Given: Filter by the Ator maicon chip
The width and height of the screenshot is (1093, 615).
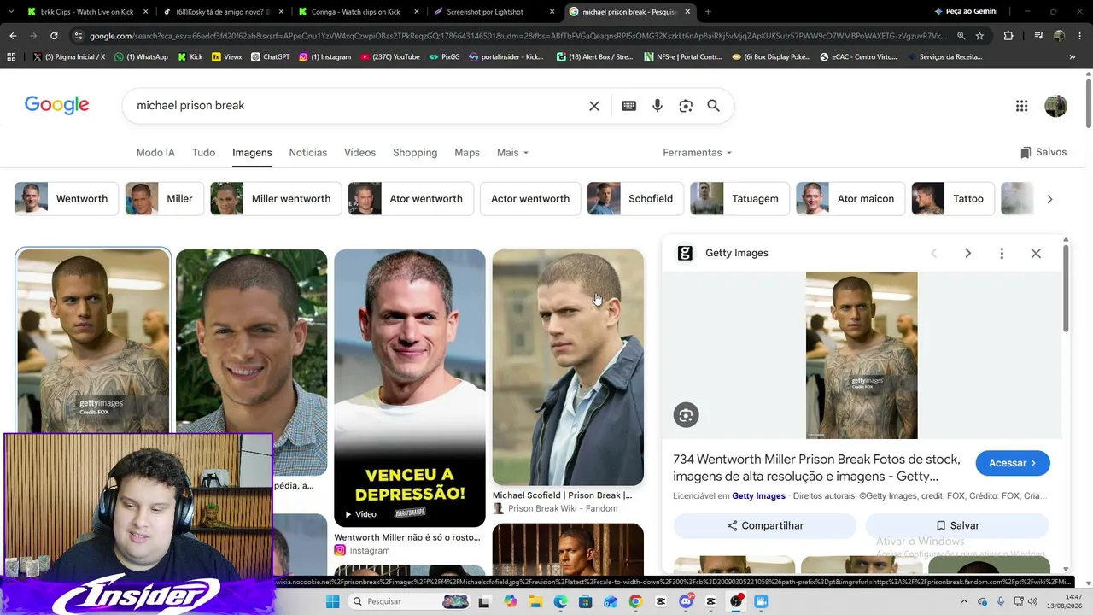Looking at the screenshot, I should coord(850,199).
